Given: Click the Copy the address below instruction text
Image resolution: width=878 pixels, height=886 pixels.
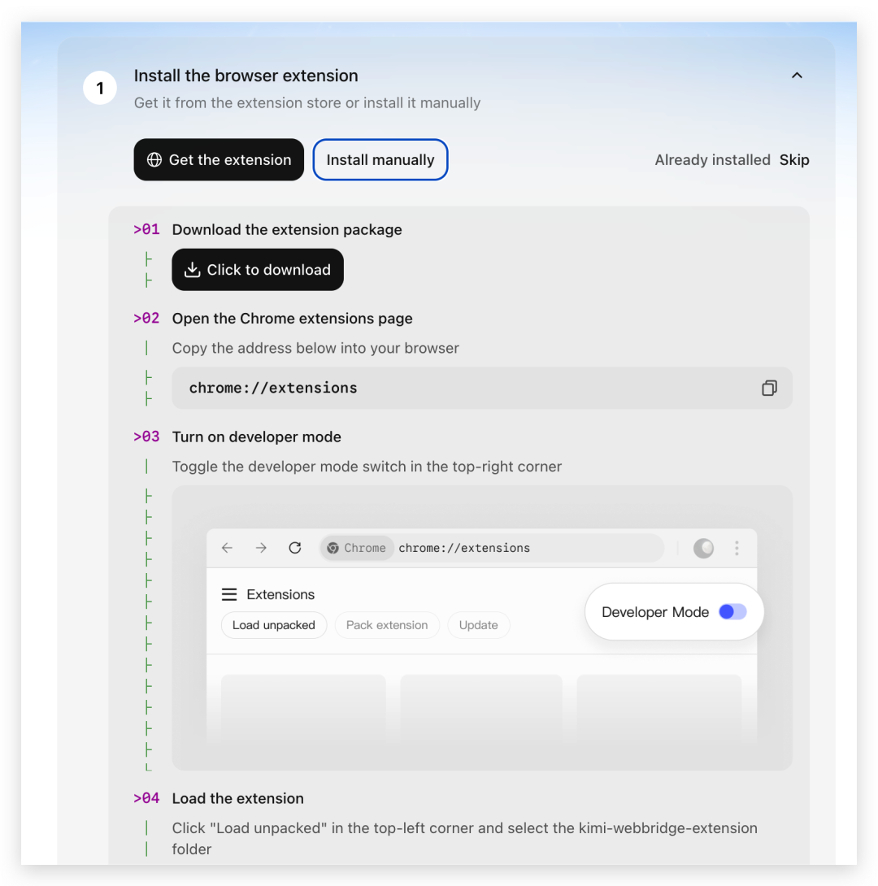Looking at the screenshot, I should tap(315, 348).
